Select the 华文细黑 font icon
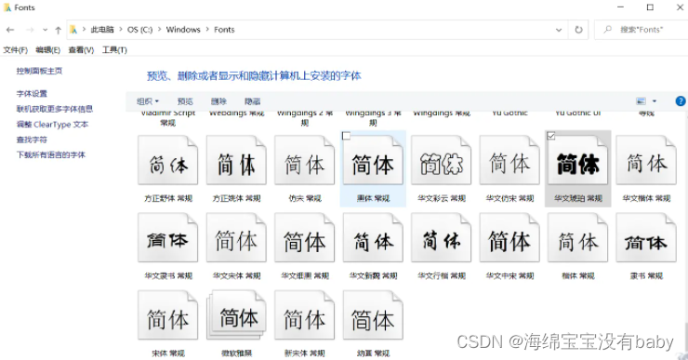This screenshot has height=360, width=688. tap(305, 237)
